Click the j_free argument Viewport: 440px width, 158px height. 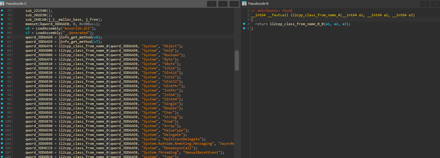click(x=91, y=19)
